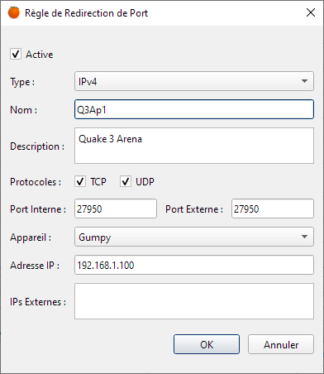This screenshot has width=324, height=374.
Task: Click the dialog title text in title bar
Action: click(86, 13)
